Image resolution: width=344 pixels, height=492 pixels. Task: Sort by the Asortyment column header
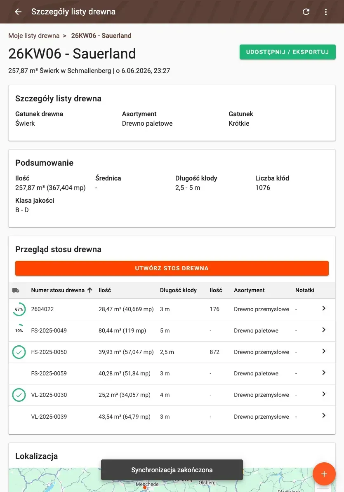(249, 290)
